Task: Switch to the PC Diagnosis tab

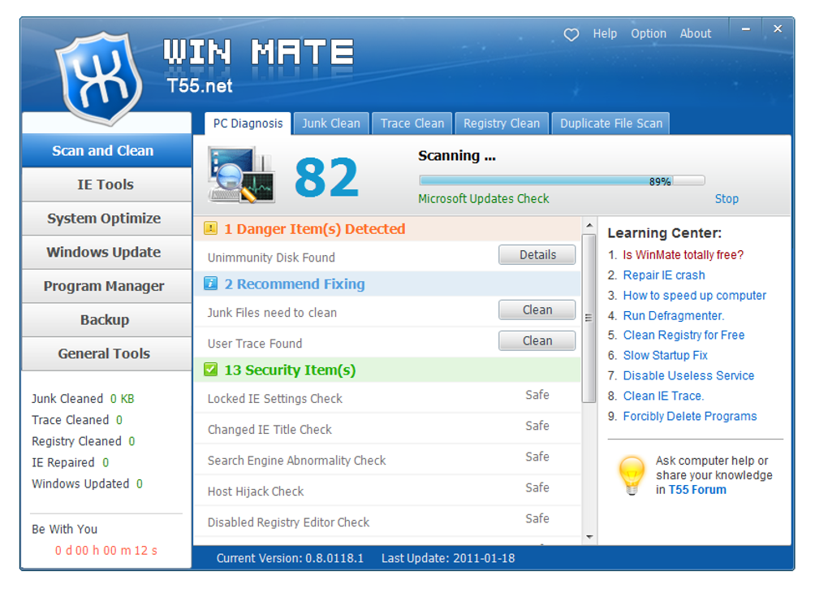Action: click(248, 123)
